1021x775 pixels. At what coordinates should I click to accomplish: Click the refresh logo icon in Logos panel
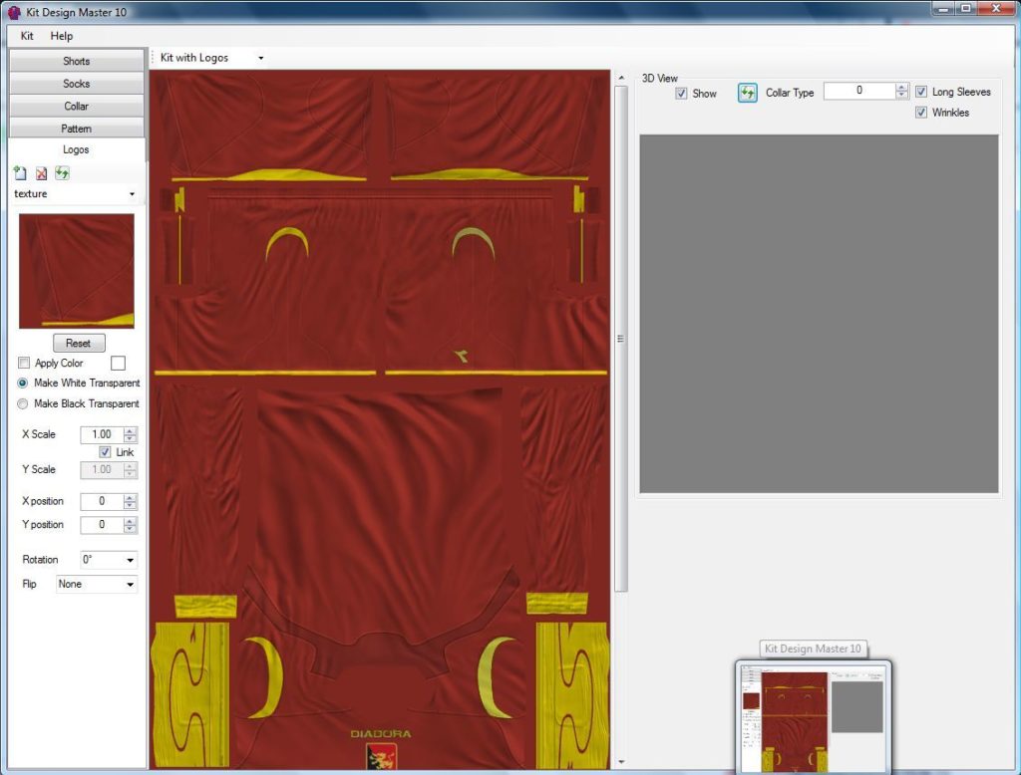pyautogui.click(x=62, y=173)
